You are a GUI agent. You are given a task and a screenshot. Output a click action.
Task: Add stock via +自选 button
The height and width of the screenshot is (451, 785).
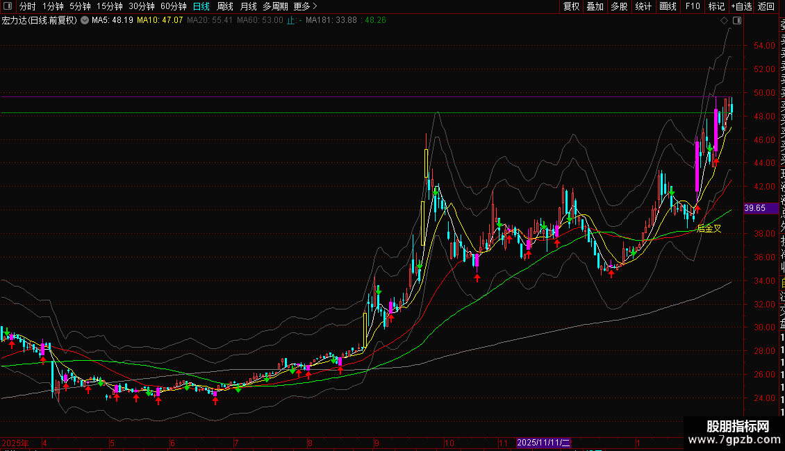pyautogui.click(x=741, y=6)
